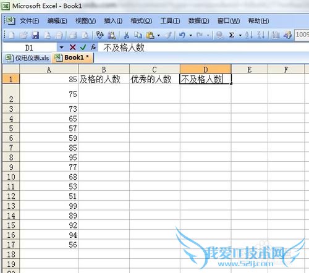Click the Select All corner button
This screenshot has height=273, width=309.
click(11, 69)
